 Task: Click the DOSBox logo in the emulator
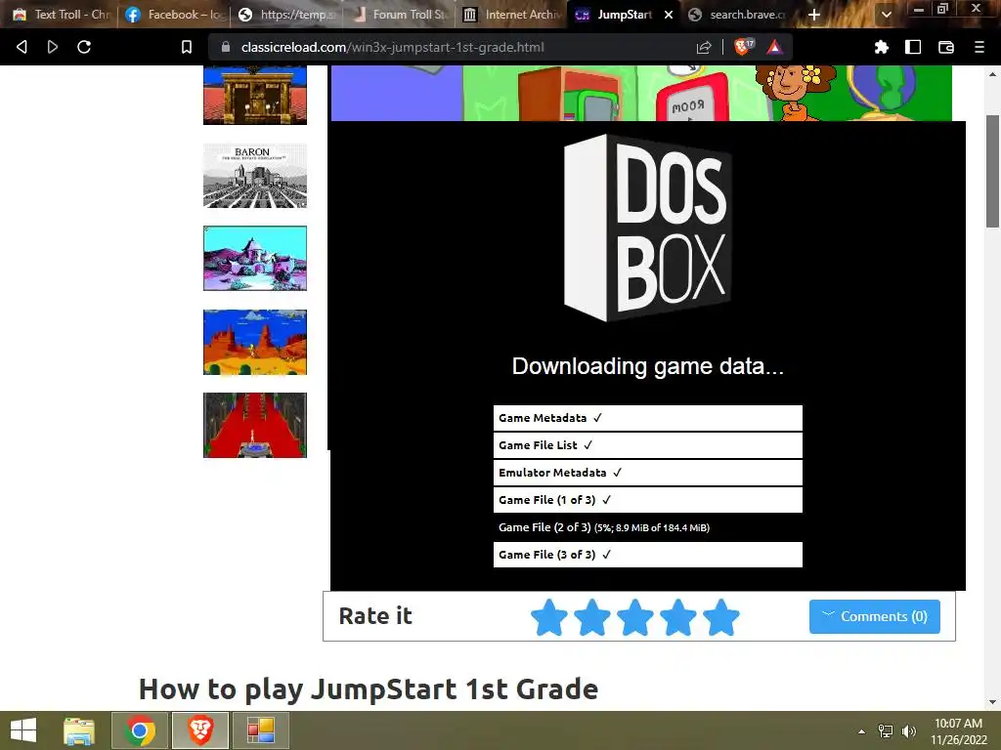(x=647, y=228)
